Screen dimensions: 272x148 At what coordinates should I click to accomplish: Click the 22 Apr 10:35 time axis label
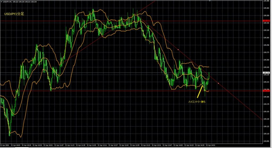click(x=37, y=145)
